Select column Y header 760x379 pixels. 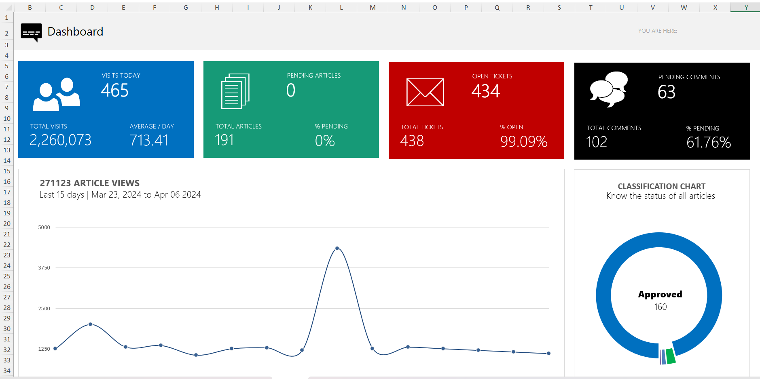(746, 7)
